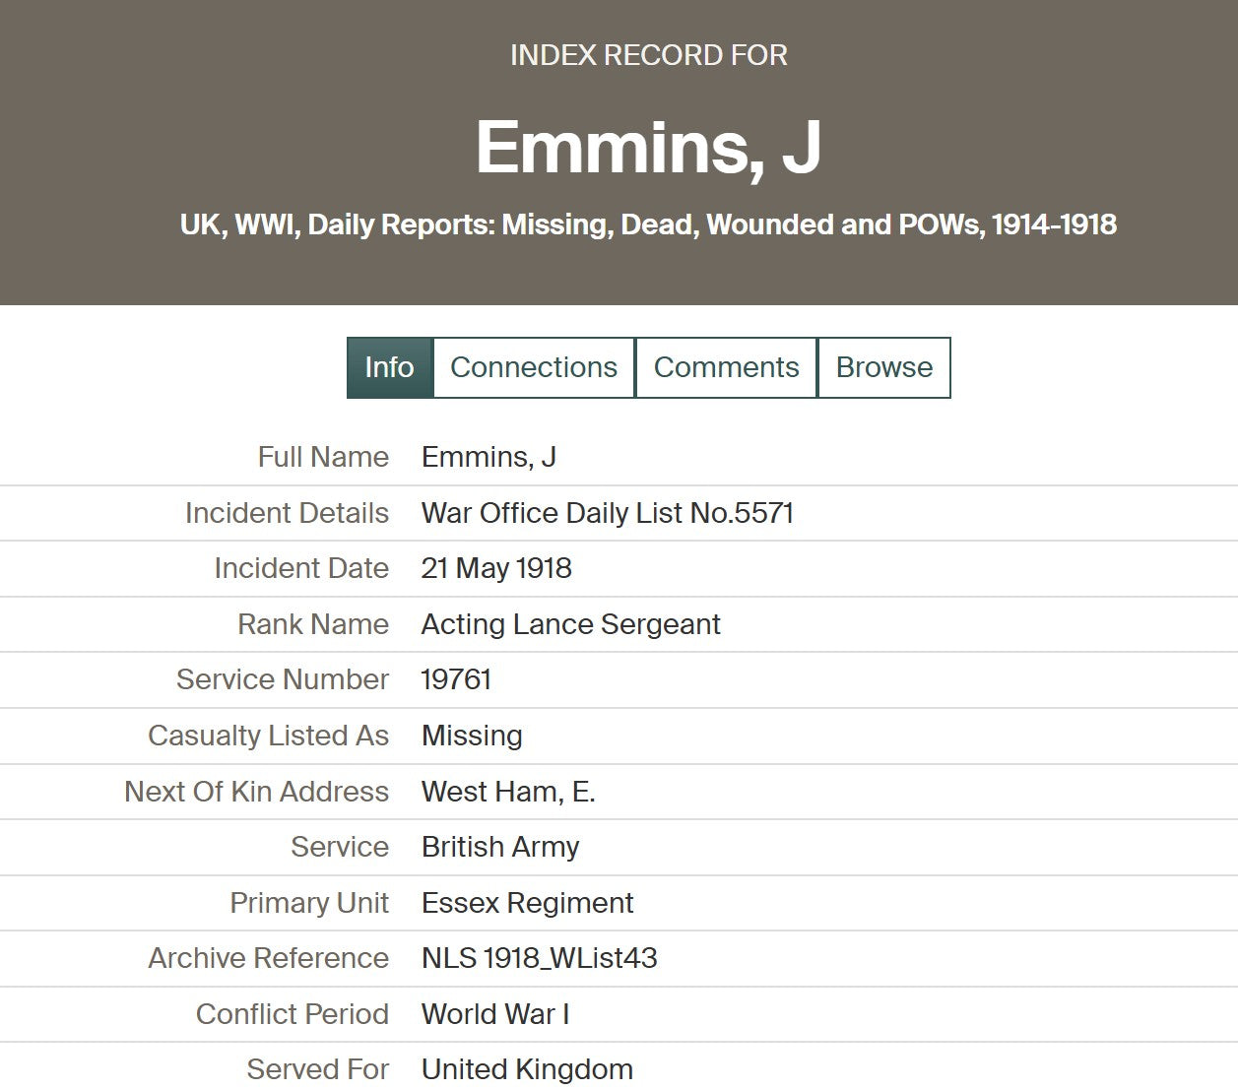Click archive reference 'NLS 1918_WList43'
The height and width of the screenshot is (1090, 1238).
[x=539, y=958]
